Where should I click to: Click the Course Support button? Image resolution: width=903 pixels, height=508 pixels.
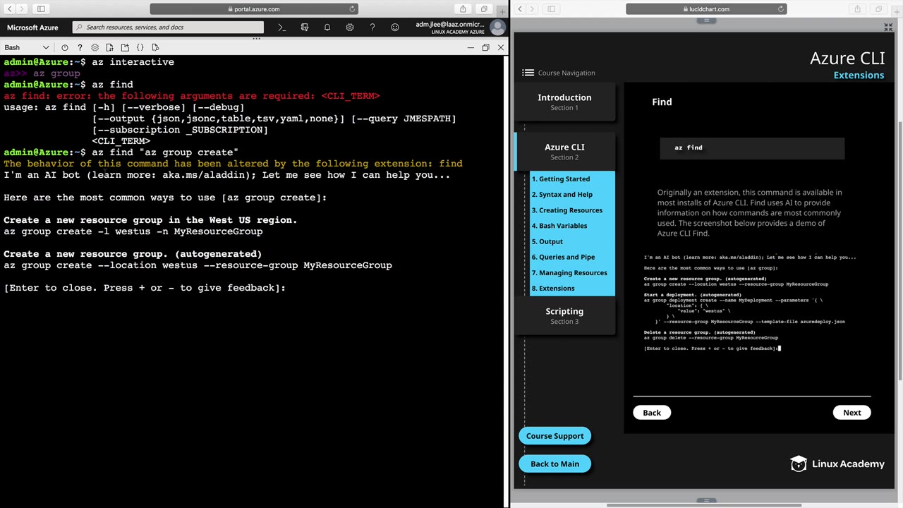(x=554, y=436)
